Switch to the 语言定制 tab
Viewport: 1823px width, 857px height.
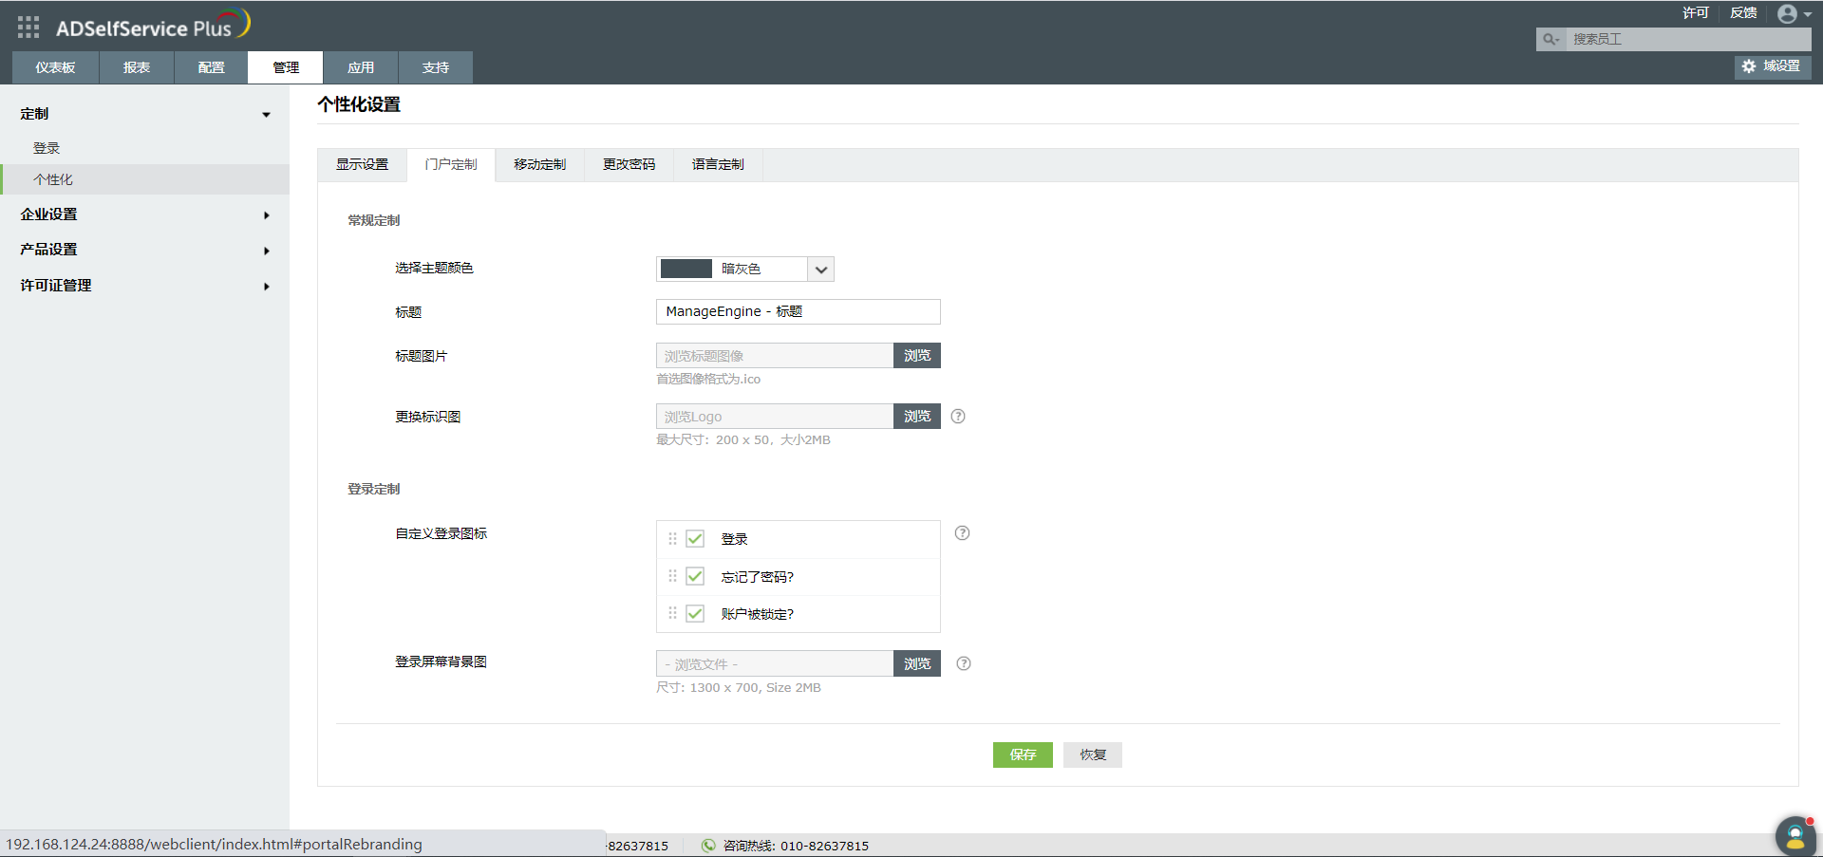point(718,165)
